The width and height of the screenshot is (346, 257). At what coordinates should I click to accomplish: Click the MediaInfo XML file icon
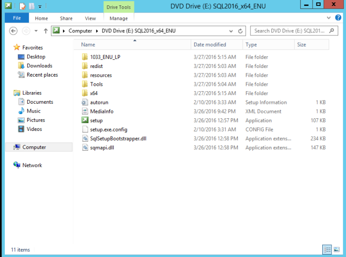(x=85, y=112)
